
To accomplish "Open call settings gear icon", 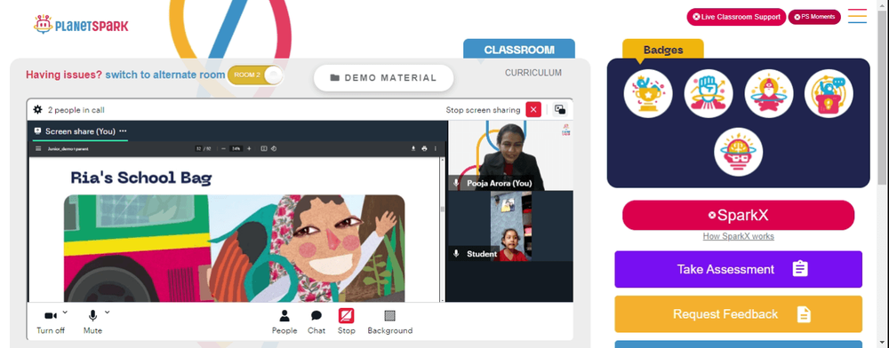I will coord(37,110).
